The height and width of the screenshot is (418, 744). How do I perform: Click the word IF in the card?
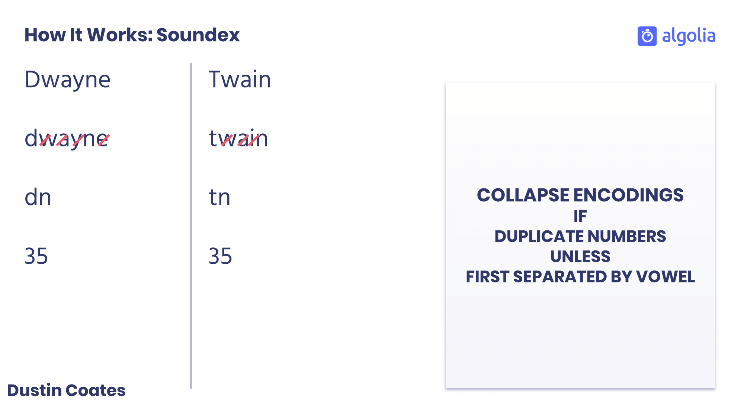(580, 216)
